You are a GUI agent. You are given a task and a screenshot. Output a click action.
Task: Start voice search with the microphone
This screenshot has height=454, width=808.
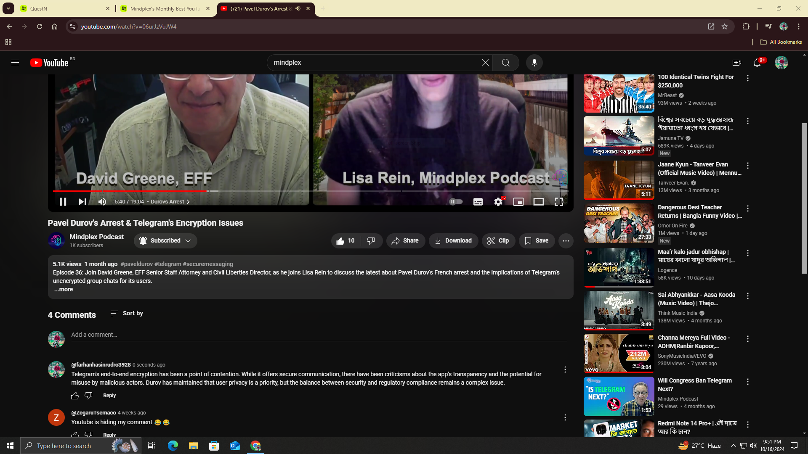[x=534, y=63]
